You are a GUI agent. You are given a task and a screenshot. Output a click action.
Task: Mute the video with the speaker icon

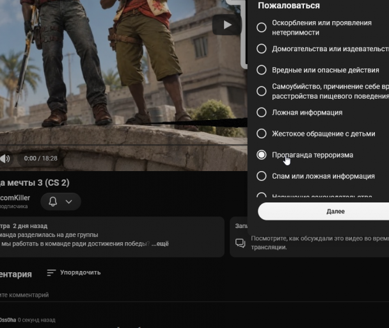(5, 158)
